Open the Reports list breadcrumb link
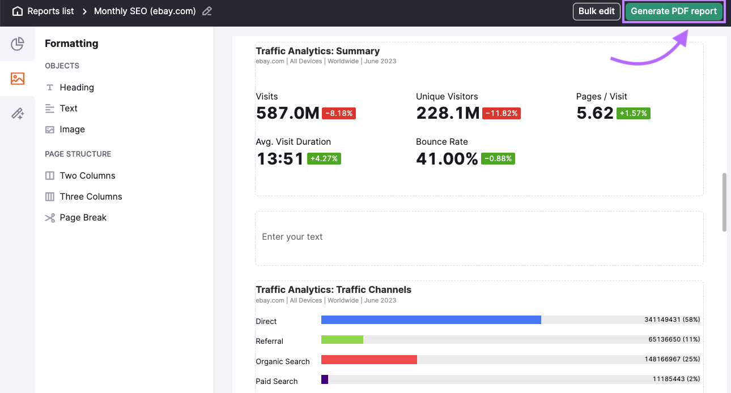 tap(50, 11)
